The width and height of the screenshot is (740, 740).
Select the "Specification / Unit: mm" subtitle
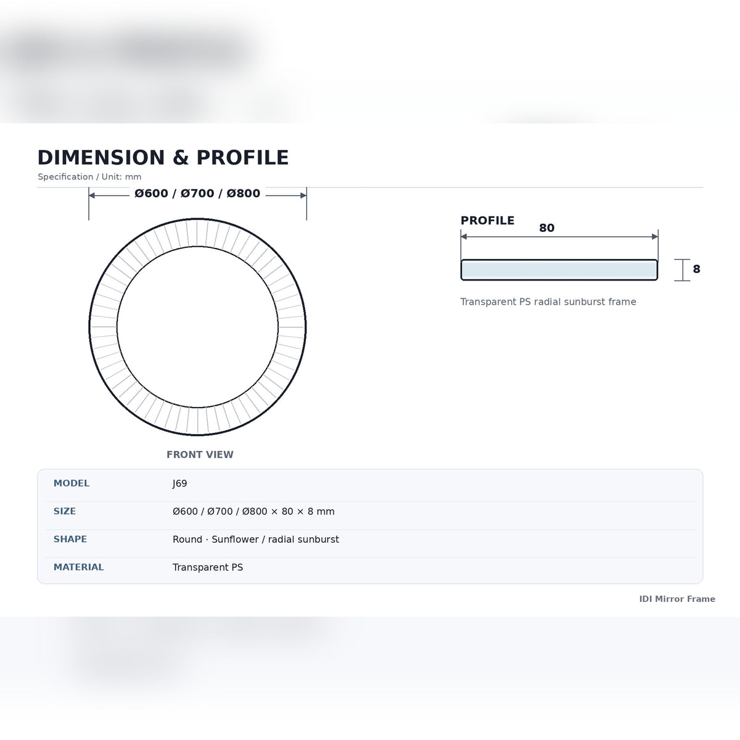click(x=89, y=177)
